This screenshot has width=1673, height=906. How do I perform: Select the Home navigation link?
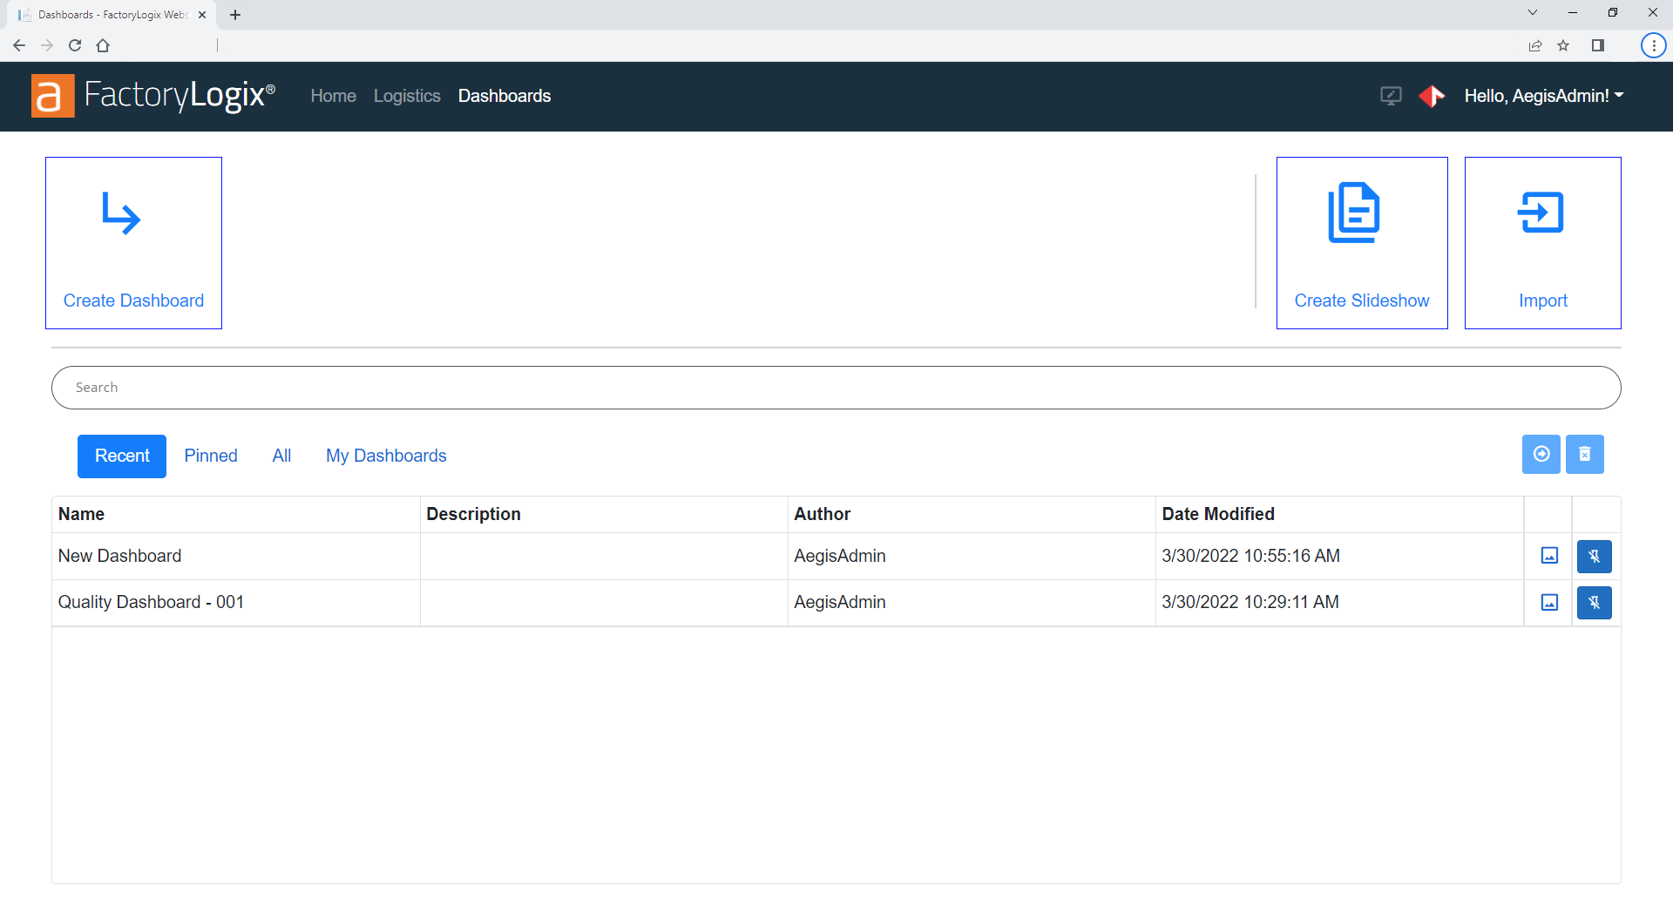pyautogui.click(x=332, y=96)
